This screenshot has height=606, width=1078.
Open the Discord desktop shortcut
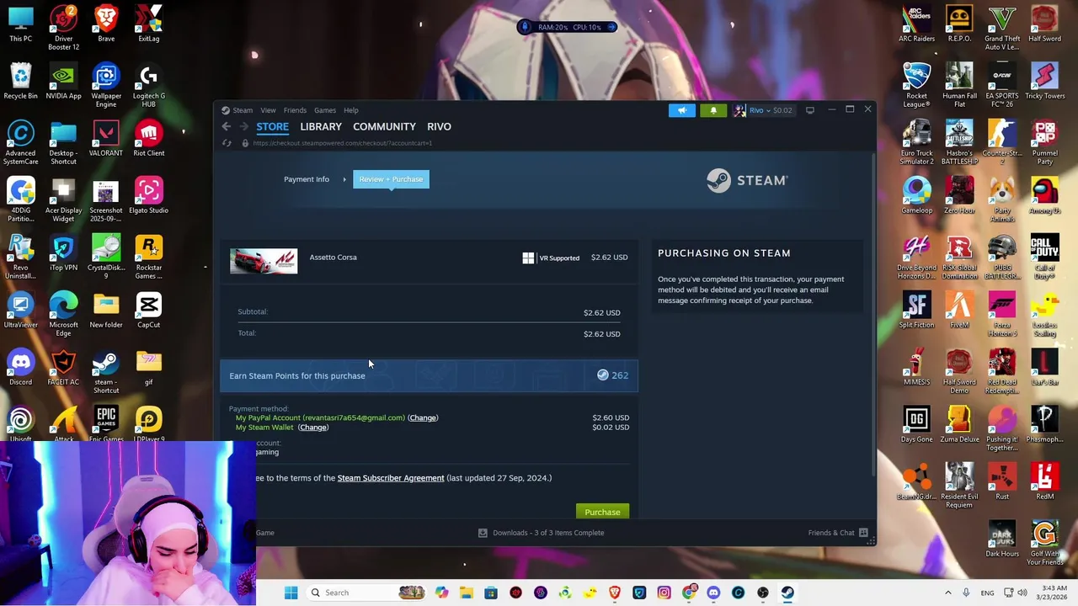20,367
